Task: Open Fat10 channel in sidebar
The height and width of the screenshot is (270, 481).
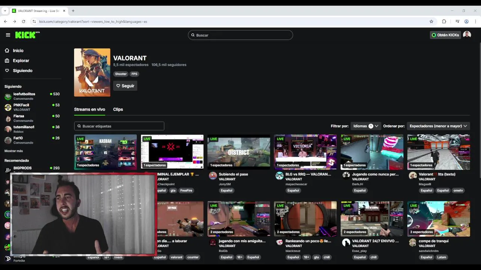Action: pos(32,140)
